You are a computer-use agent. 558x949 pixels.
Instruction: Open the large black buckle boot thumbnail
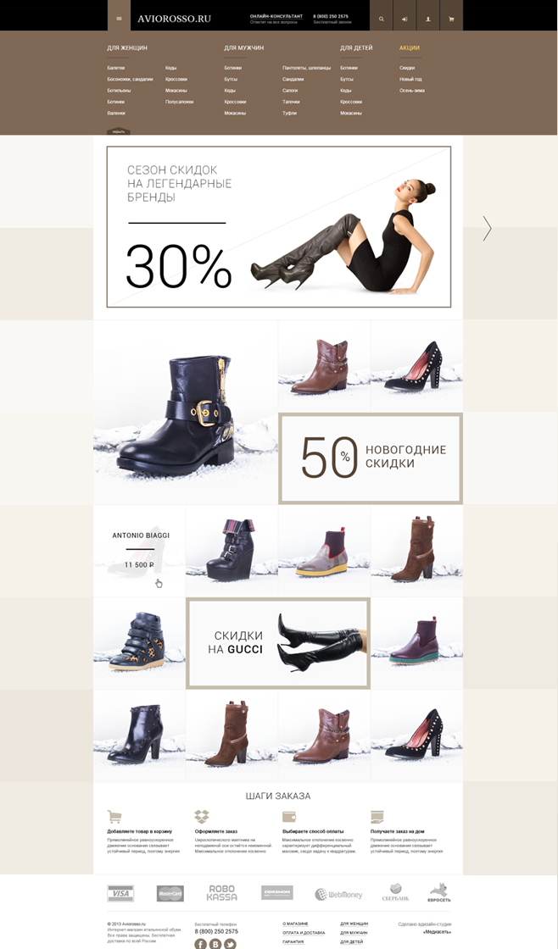coord(186,412)
